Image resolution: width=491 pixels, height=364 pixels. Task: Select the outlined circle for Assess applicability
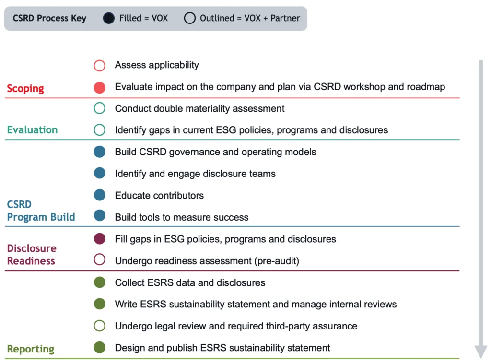click(99, 65)
